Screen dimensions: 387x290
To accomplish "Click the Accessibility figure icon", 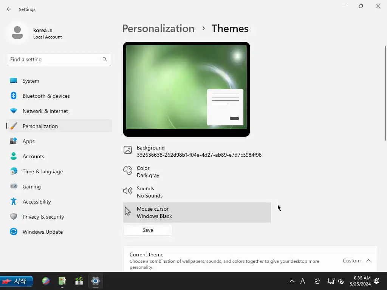I will click(x=14, y=202).
